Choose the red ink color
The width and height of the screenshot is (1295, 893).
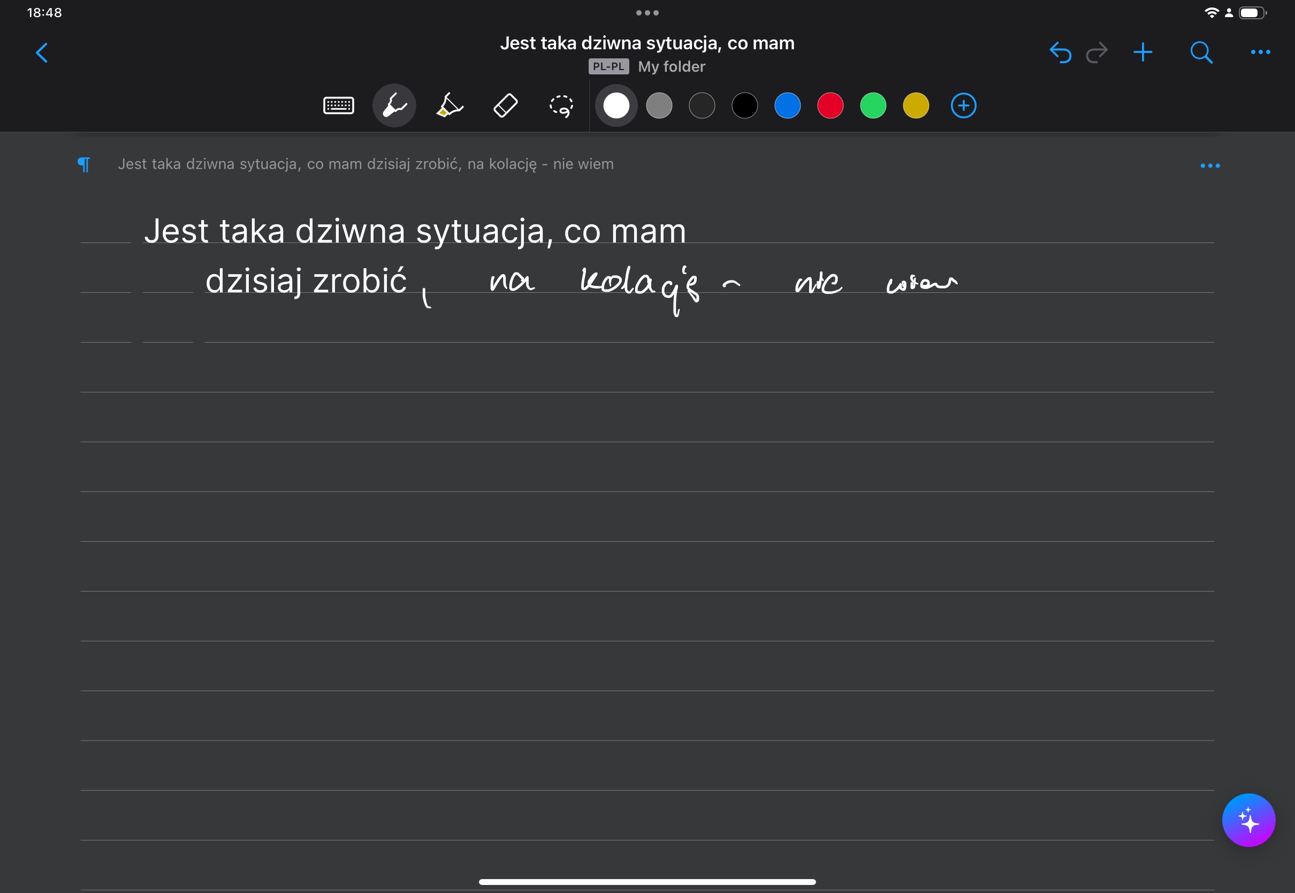coord(831,106)
